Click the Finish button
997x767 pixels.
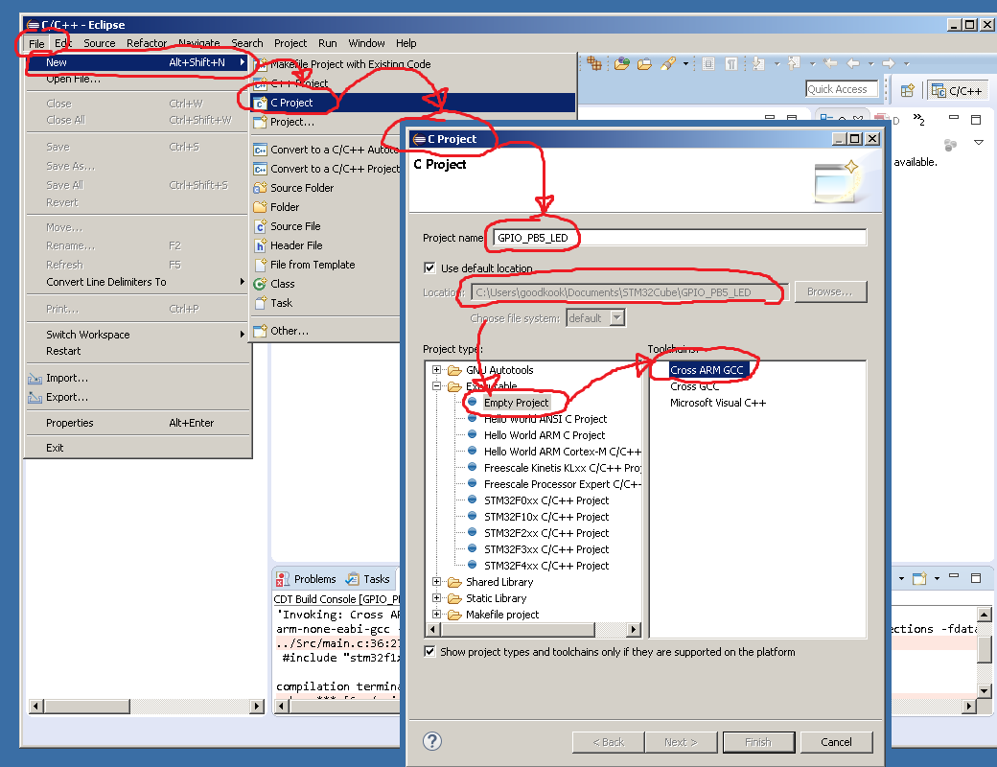click(758, 742)
